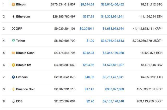
Task: Open Bitcoin price $9,544.54 link
Action: (87, 4)
